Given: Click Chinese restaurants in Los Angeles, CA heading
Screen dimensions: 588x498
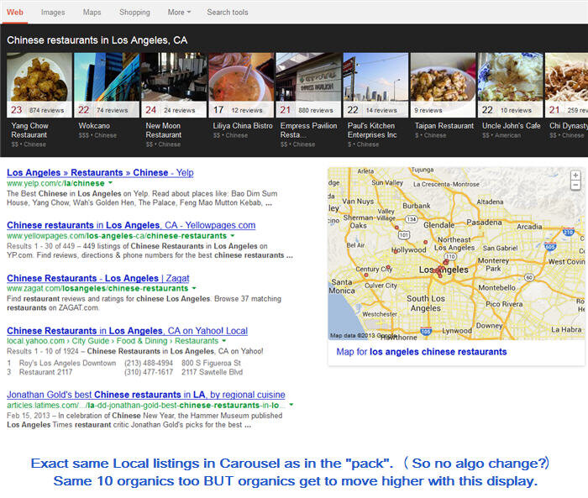Looking at the screenshot, I should click(x=97, y=40).
